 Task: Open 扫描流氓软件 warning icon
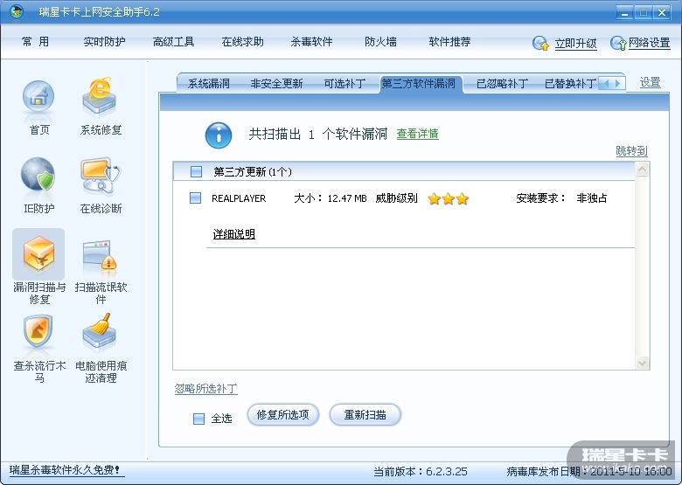100,258
